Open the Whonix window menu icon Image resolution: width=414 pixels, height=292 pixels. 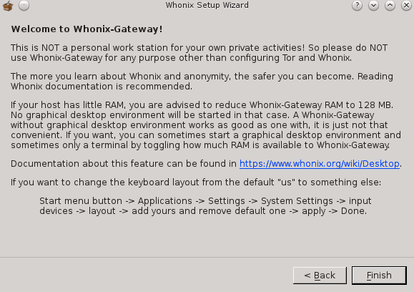(x=8, y=6)
